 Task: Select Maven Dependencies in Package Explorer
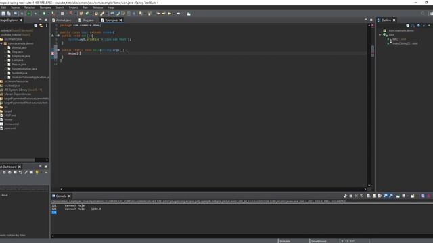[x=18, y=94]
